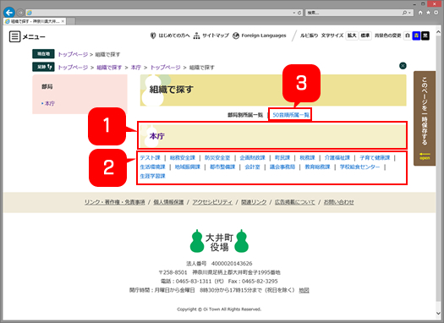Open the 町民課 department link
Screen dimensions: 444x323
coord(282,157)
